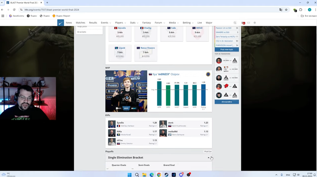
Task: Open the Pick'Em button above the bracket
Action: coord(208,152)
